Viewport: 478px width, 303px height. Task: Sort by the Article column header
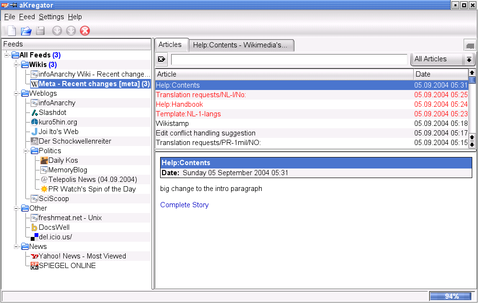pyautogui.click(x=284, y=74)
